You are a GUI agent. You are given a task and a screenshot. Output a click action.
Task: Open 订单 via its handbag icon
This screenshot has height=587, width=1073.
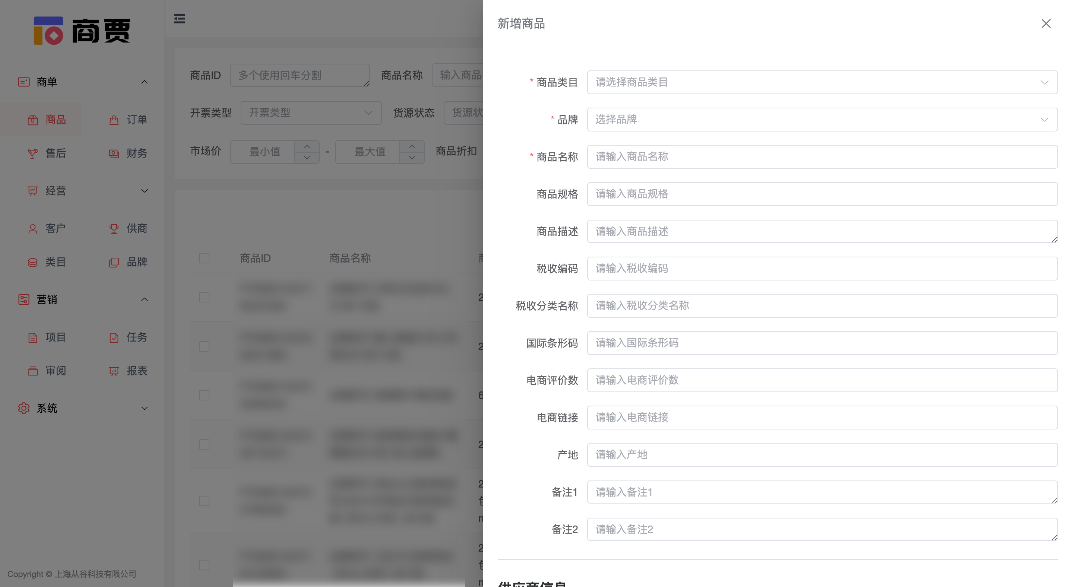pos(114,120)
